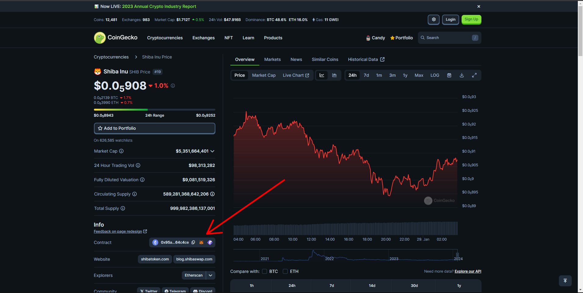Viewport: 583px width, 293px height.
Task: Click Explore our API link
Action: pyautogui.click(x=468, y=271)
